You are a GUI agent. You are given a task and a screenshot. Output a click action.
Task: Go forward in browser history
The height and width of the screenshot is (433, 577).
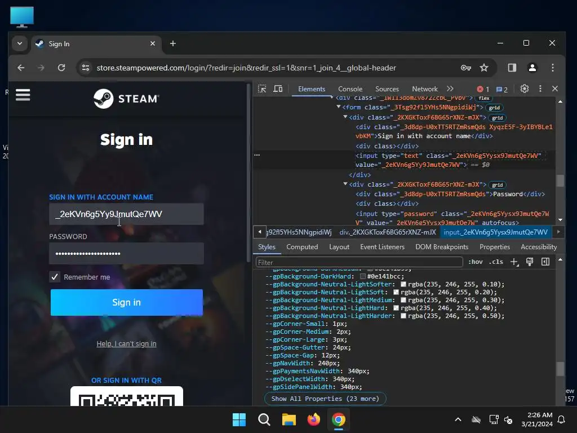(41, 68)
